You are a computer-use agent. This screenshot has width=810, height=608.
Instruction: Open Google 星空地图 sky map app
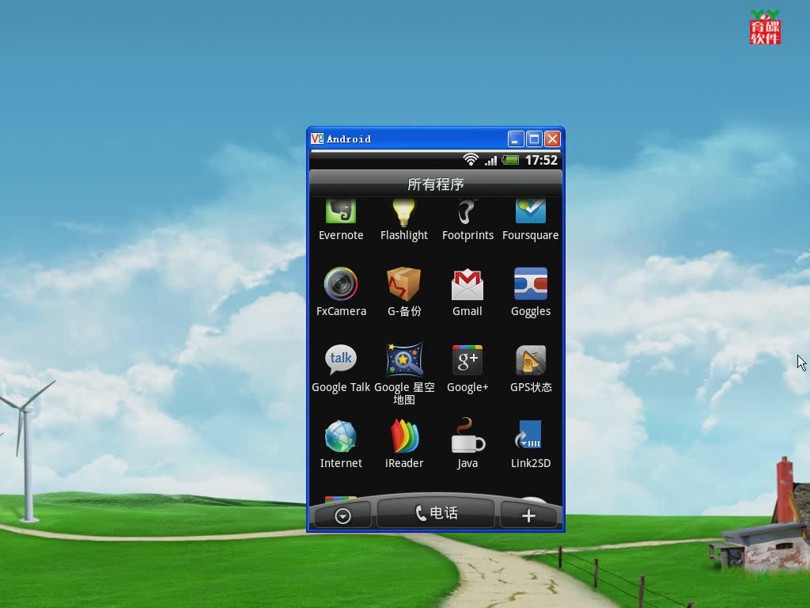click(x=404, y=374)
